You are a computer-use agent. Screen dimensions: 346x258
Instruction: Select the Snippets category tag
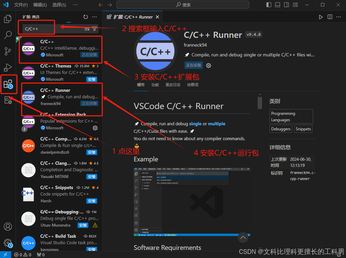point(303,129)
